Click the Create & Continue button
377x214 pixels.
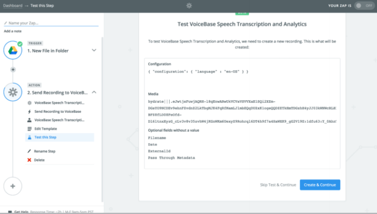click(320, 185)
